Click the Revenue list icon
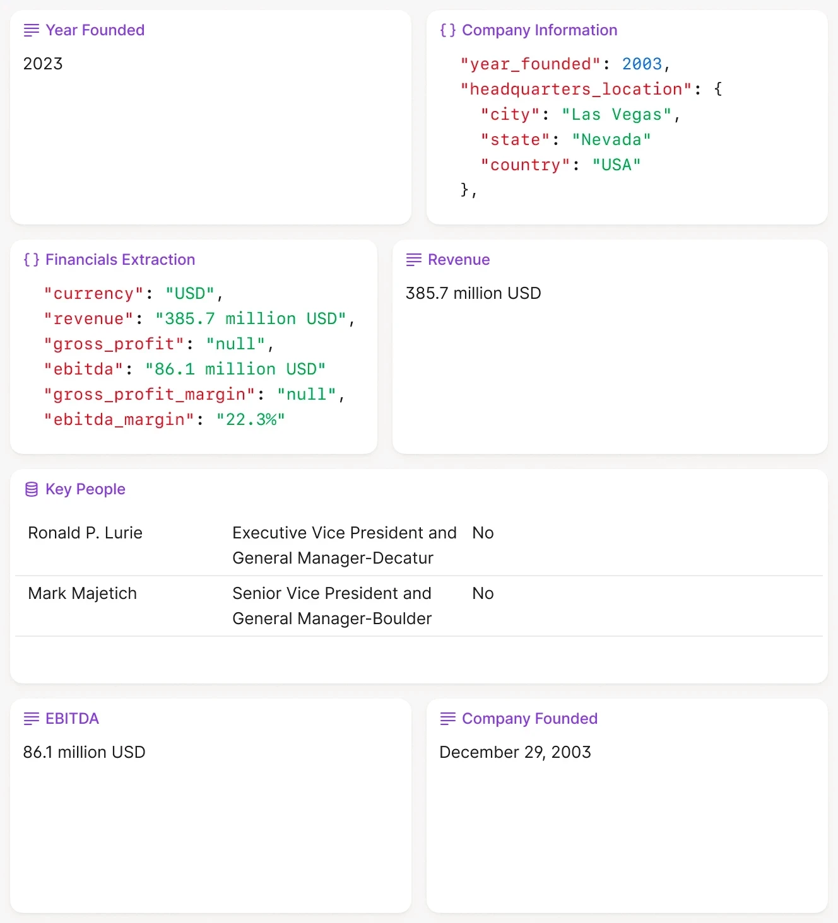This screenshot has height=923, width=838. pyautogui.click(x=413, y=260)
